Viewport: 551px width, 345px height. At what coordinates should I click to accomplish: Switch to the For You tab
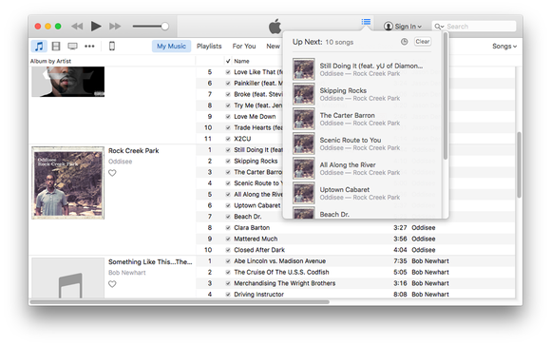(x=244, y=46)
